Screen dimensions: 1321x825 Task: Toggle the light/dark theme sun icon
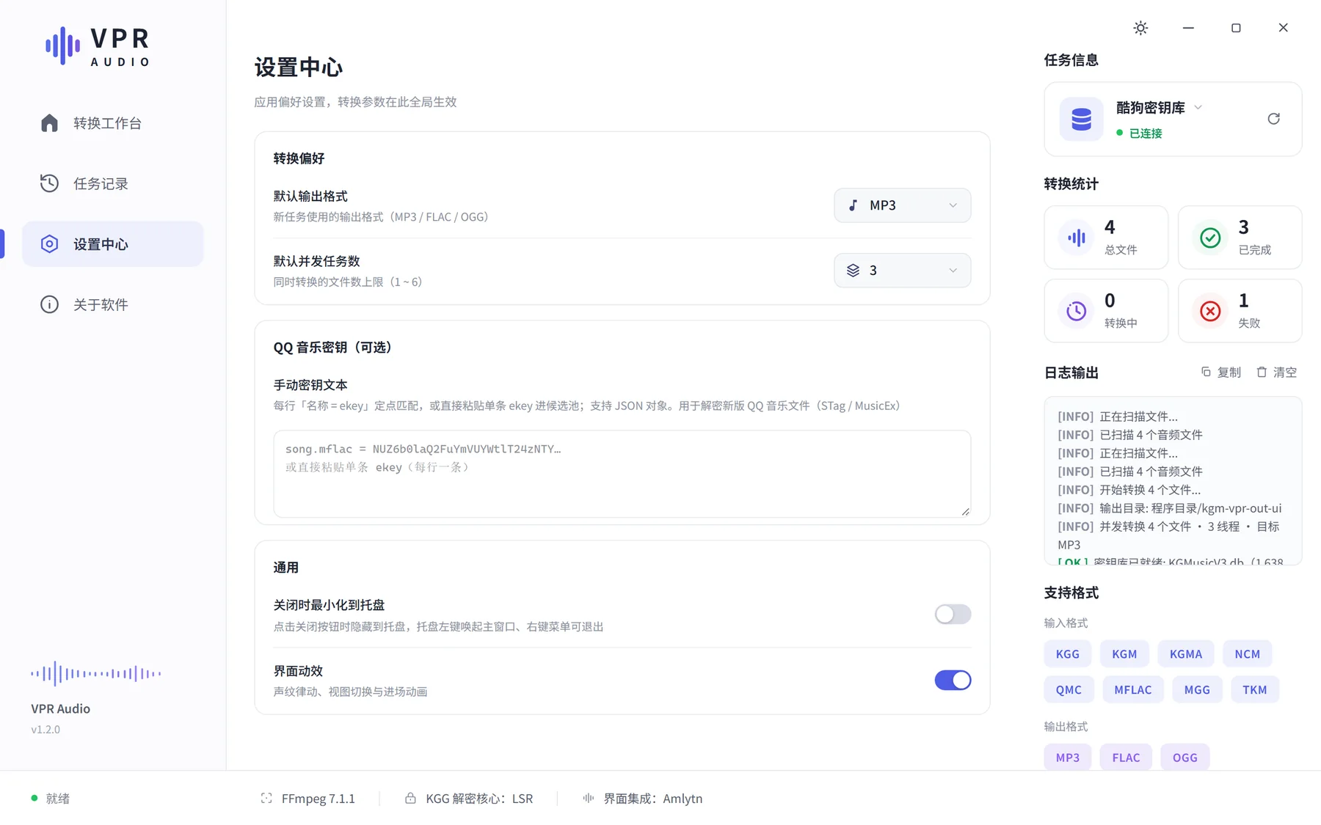click(x=1140, y=28)
